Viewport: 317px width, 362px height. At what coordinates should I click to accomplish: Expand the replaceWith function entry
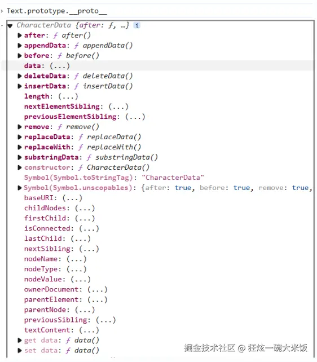pos(20,147)
